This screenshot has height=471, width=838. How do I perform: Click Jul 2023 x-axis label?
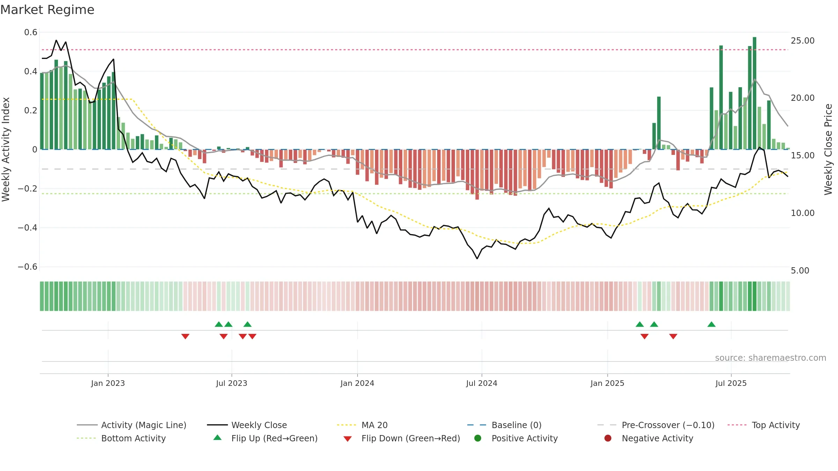pos(231,383)
